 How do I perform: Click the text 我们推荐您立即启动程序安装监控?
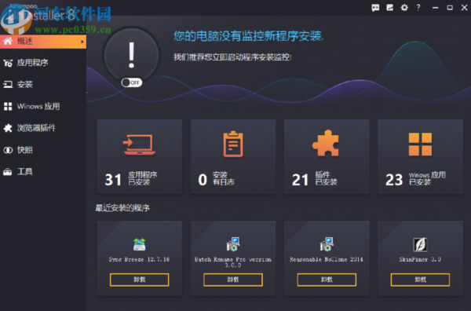pyautogui.click(x=232, y=57)
